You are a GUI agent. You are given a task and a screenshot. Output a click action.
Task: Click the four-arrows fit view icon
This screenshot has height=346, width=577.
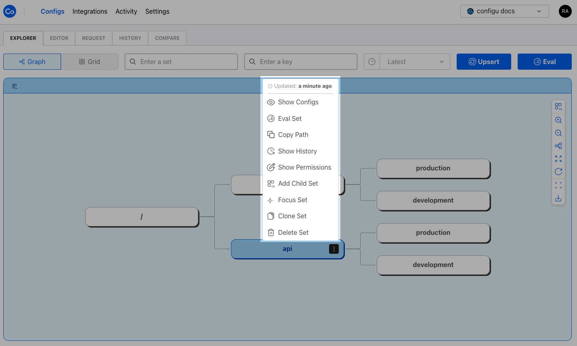click(558, 159)
